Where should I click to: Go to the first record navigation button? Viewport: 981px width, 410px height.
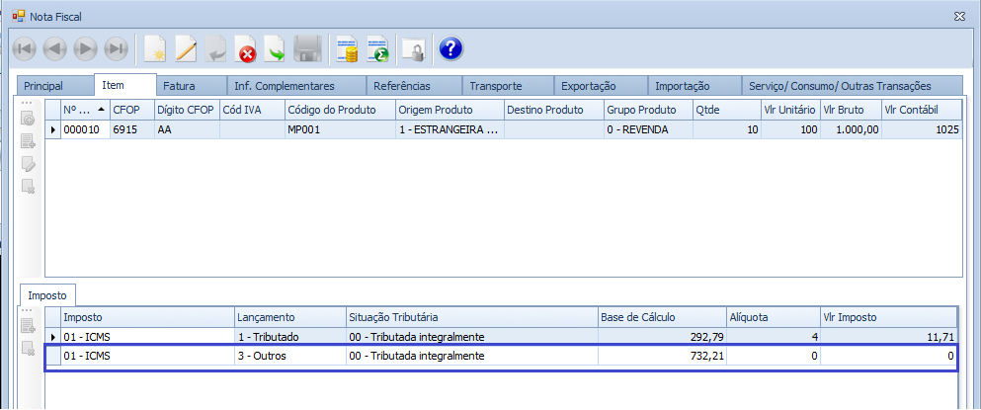tap(24, 48)
